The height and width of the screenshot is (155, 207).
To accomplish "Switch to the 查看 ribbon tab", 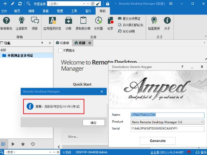I will pyautogui.click(x=45, y=11).
